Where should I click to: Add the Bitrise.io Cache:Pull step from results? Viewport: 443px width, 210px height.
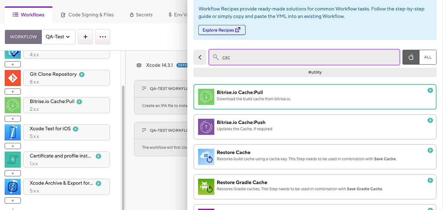(x=315, y=97)
